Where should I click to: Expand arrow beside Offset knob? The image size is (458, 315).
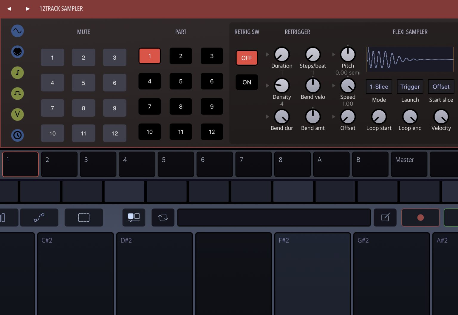point(334,117)
